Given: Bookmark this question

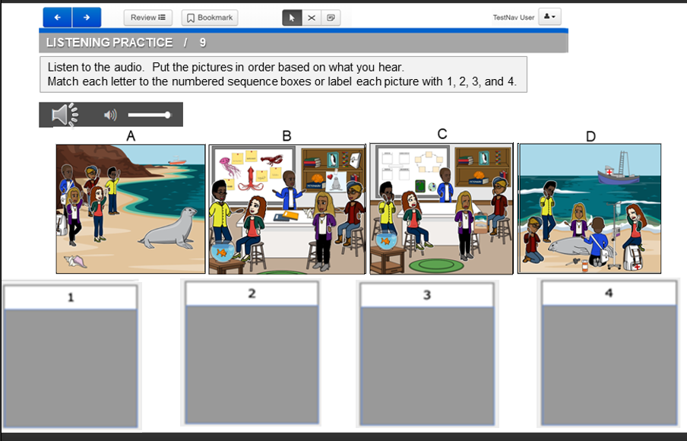Looking at the screenshot, I should (210, 17).
